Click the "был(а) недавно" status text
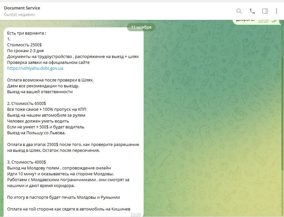This screenshot has height=217, width=284. [19, 15]
